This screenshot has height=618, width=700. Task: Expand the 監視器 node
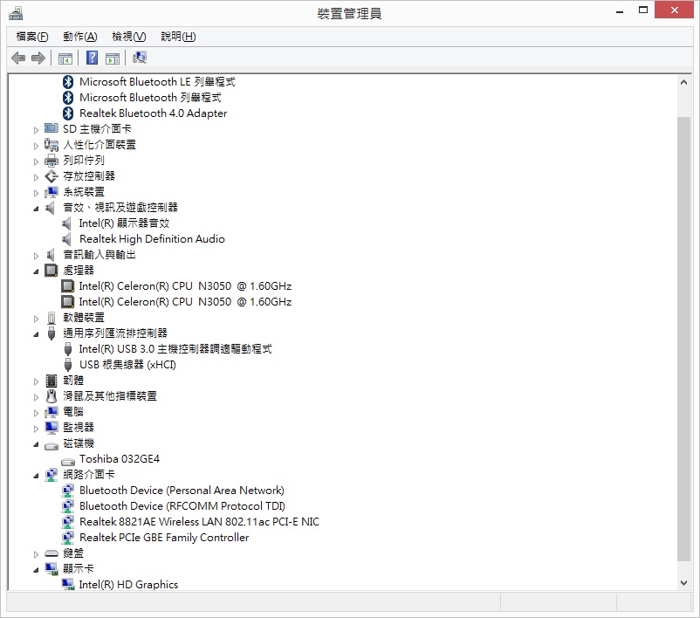coord(36,429)
